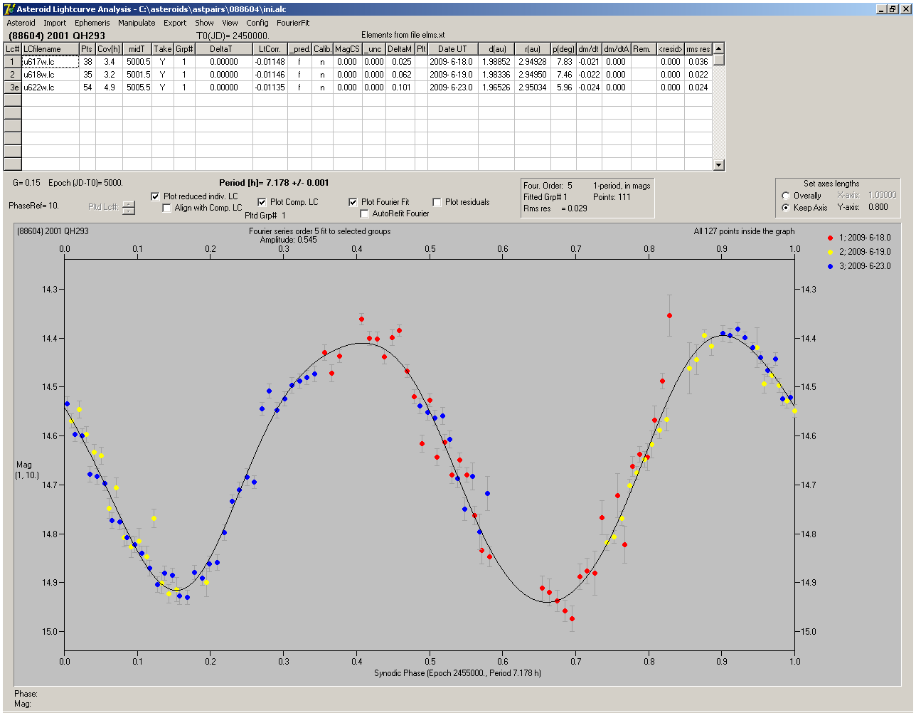Open the Import menu
Image resolution: width=916 pixels, height=713 pixels.
click(55, 23)
